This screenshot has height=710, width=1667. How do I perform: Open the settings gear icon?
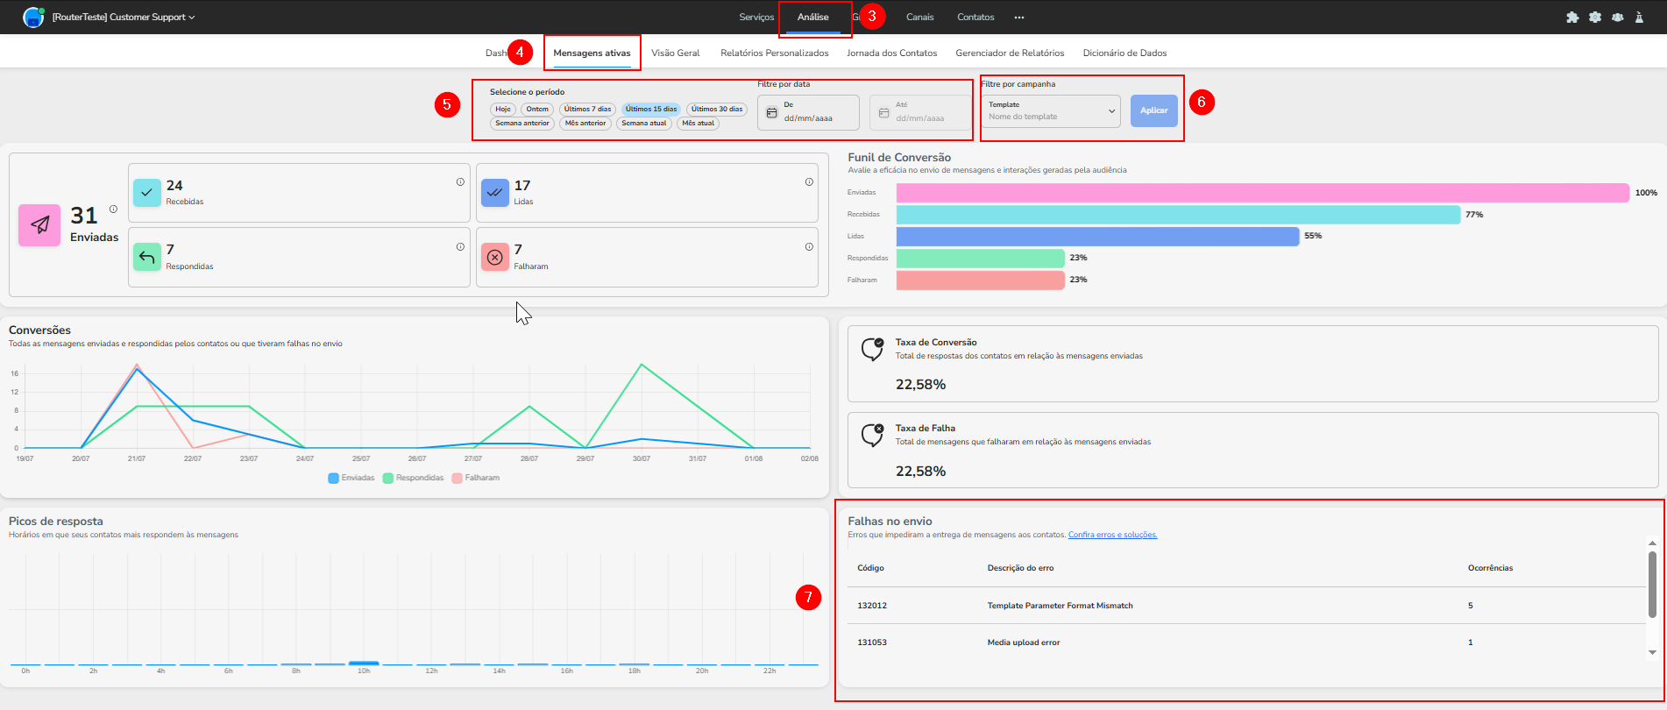click(x=1595, y=18)
